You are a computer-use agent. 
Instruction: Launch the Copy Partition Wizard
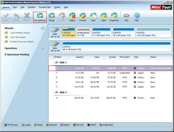pos(20,33)
